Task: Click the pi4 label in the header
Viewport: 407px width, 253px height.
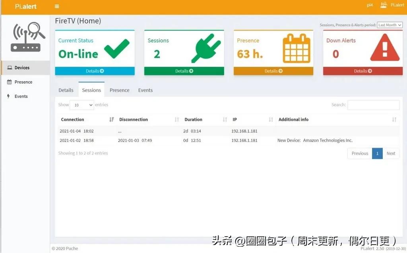Action: [x=370, y=5]
